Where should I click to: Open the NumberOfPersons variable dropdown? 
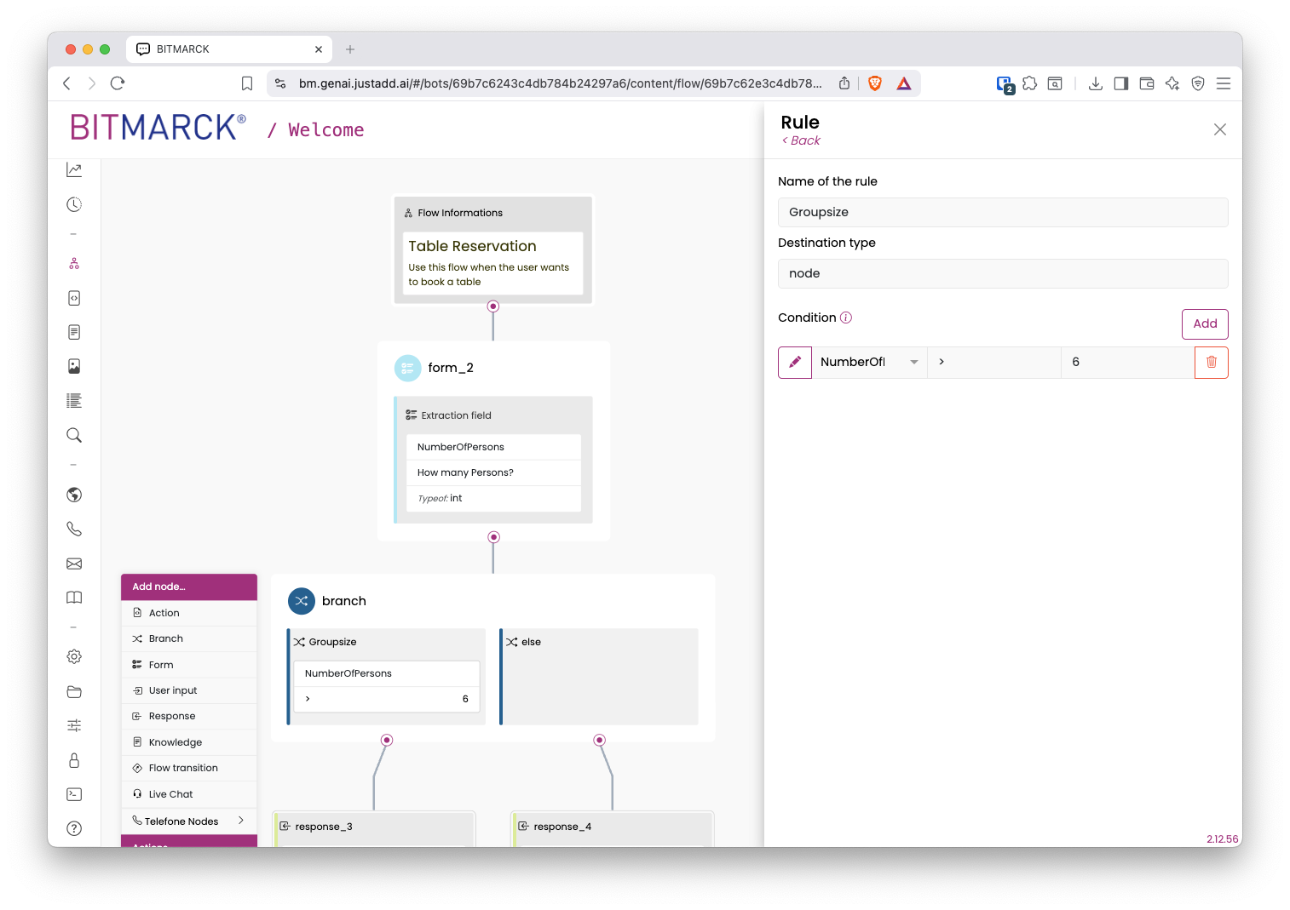tap(869, 363)
